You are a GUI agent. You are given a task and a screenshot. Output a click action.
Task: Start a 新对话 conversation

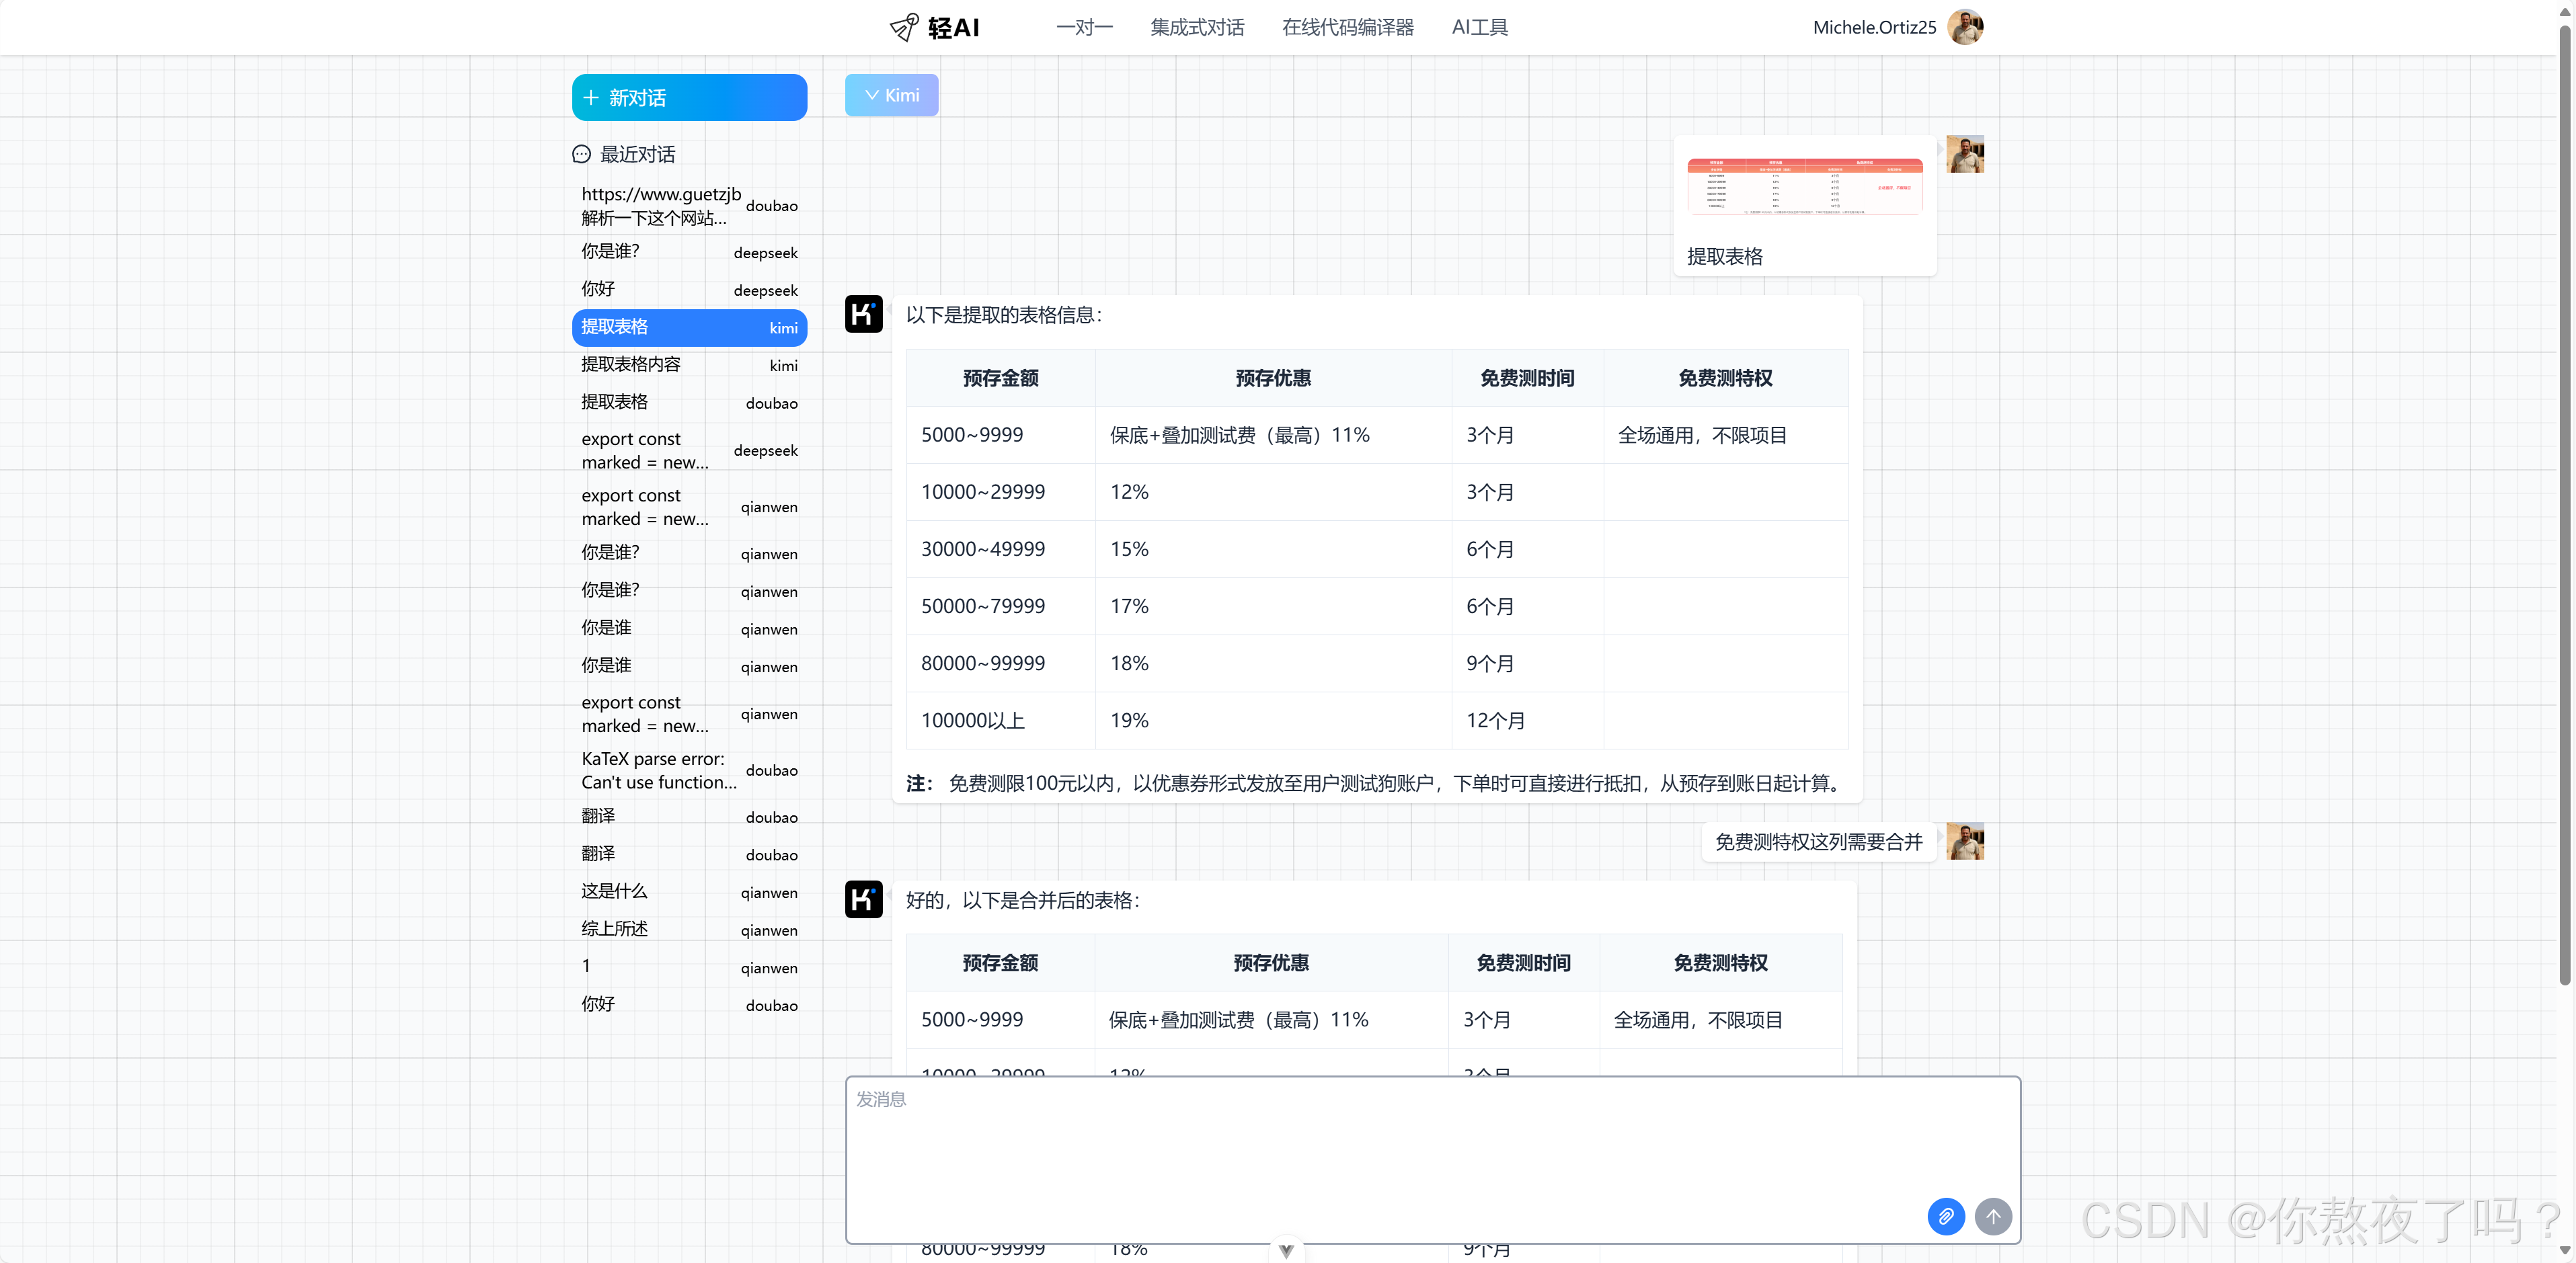click(x=689, y=97)
